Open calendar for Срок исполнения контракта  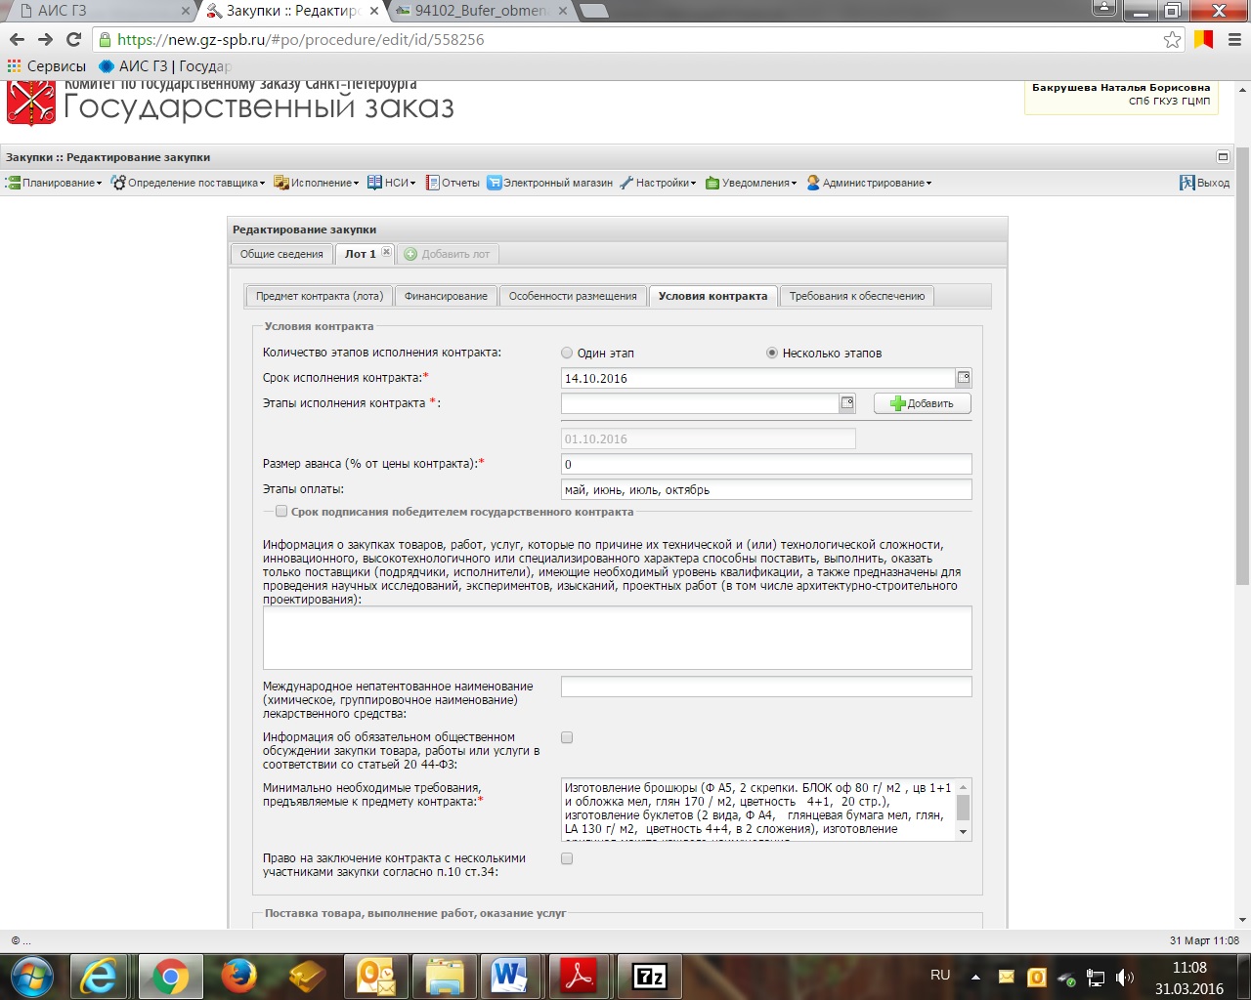(x=964, y=378)
